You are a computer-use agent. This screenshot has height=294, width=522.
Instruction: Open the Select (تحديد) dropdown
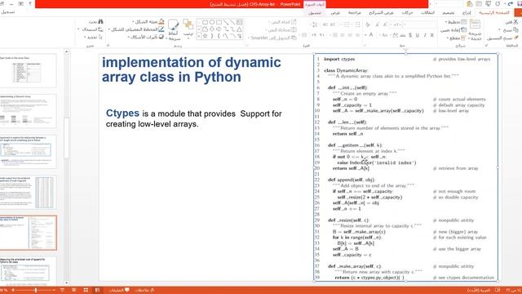[x=94, y=37]
